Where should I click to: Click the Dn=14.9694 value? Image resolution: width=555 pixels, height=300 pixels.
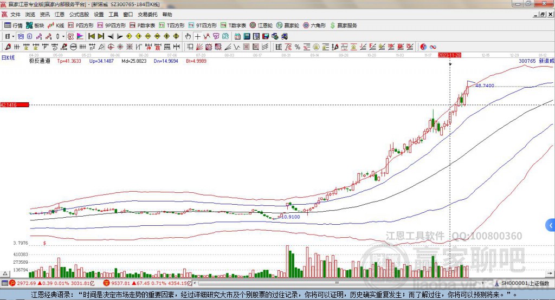(x=166, y=61)
